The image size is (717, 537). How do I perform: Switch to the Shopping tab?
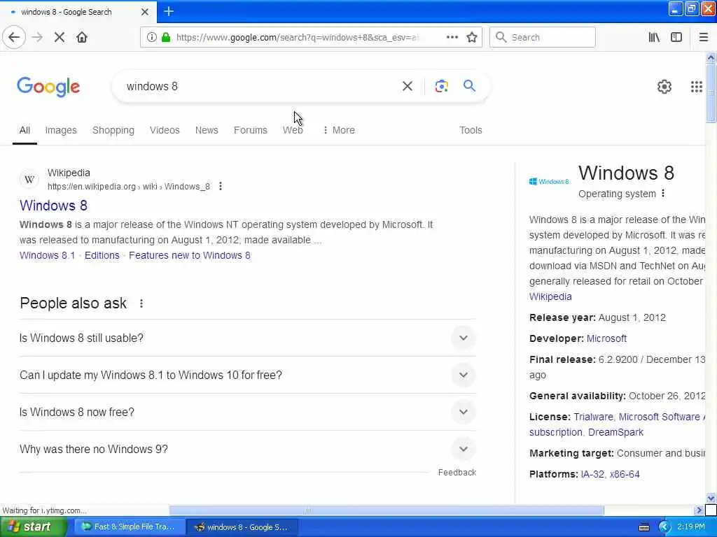[x=113, y=130]
